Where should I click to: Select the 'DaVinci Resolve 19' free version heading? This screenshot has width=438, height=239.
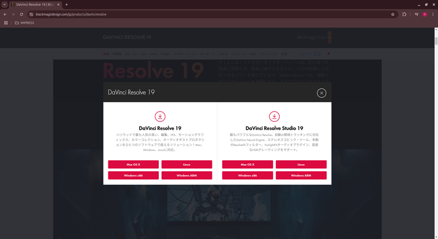tap(160, 129)
